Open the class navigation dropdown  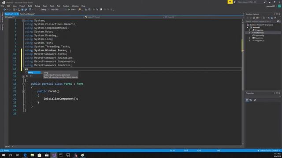coord(124,17)
